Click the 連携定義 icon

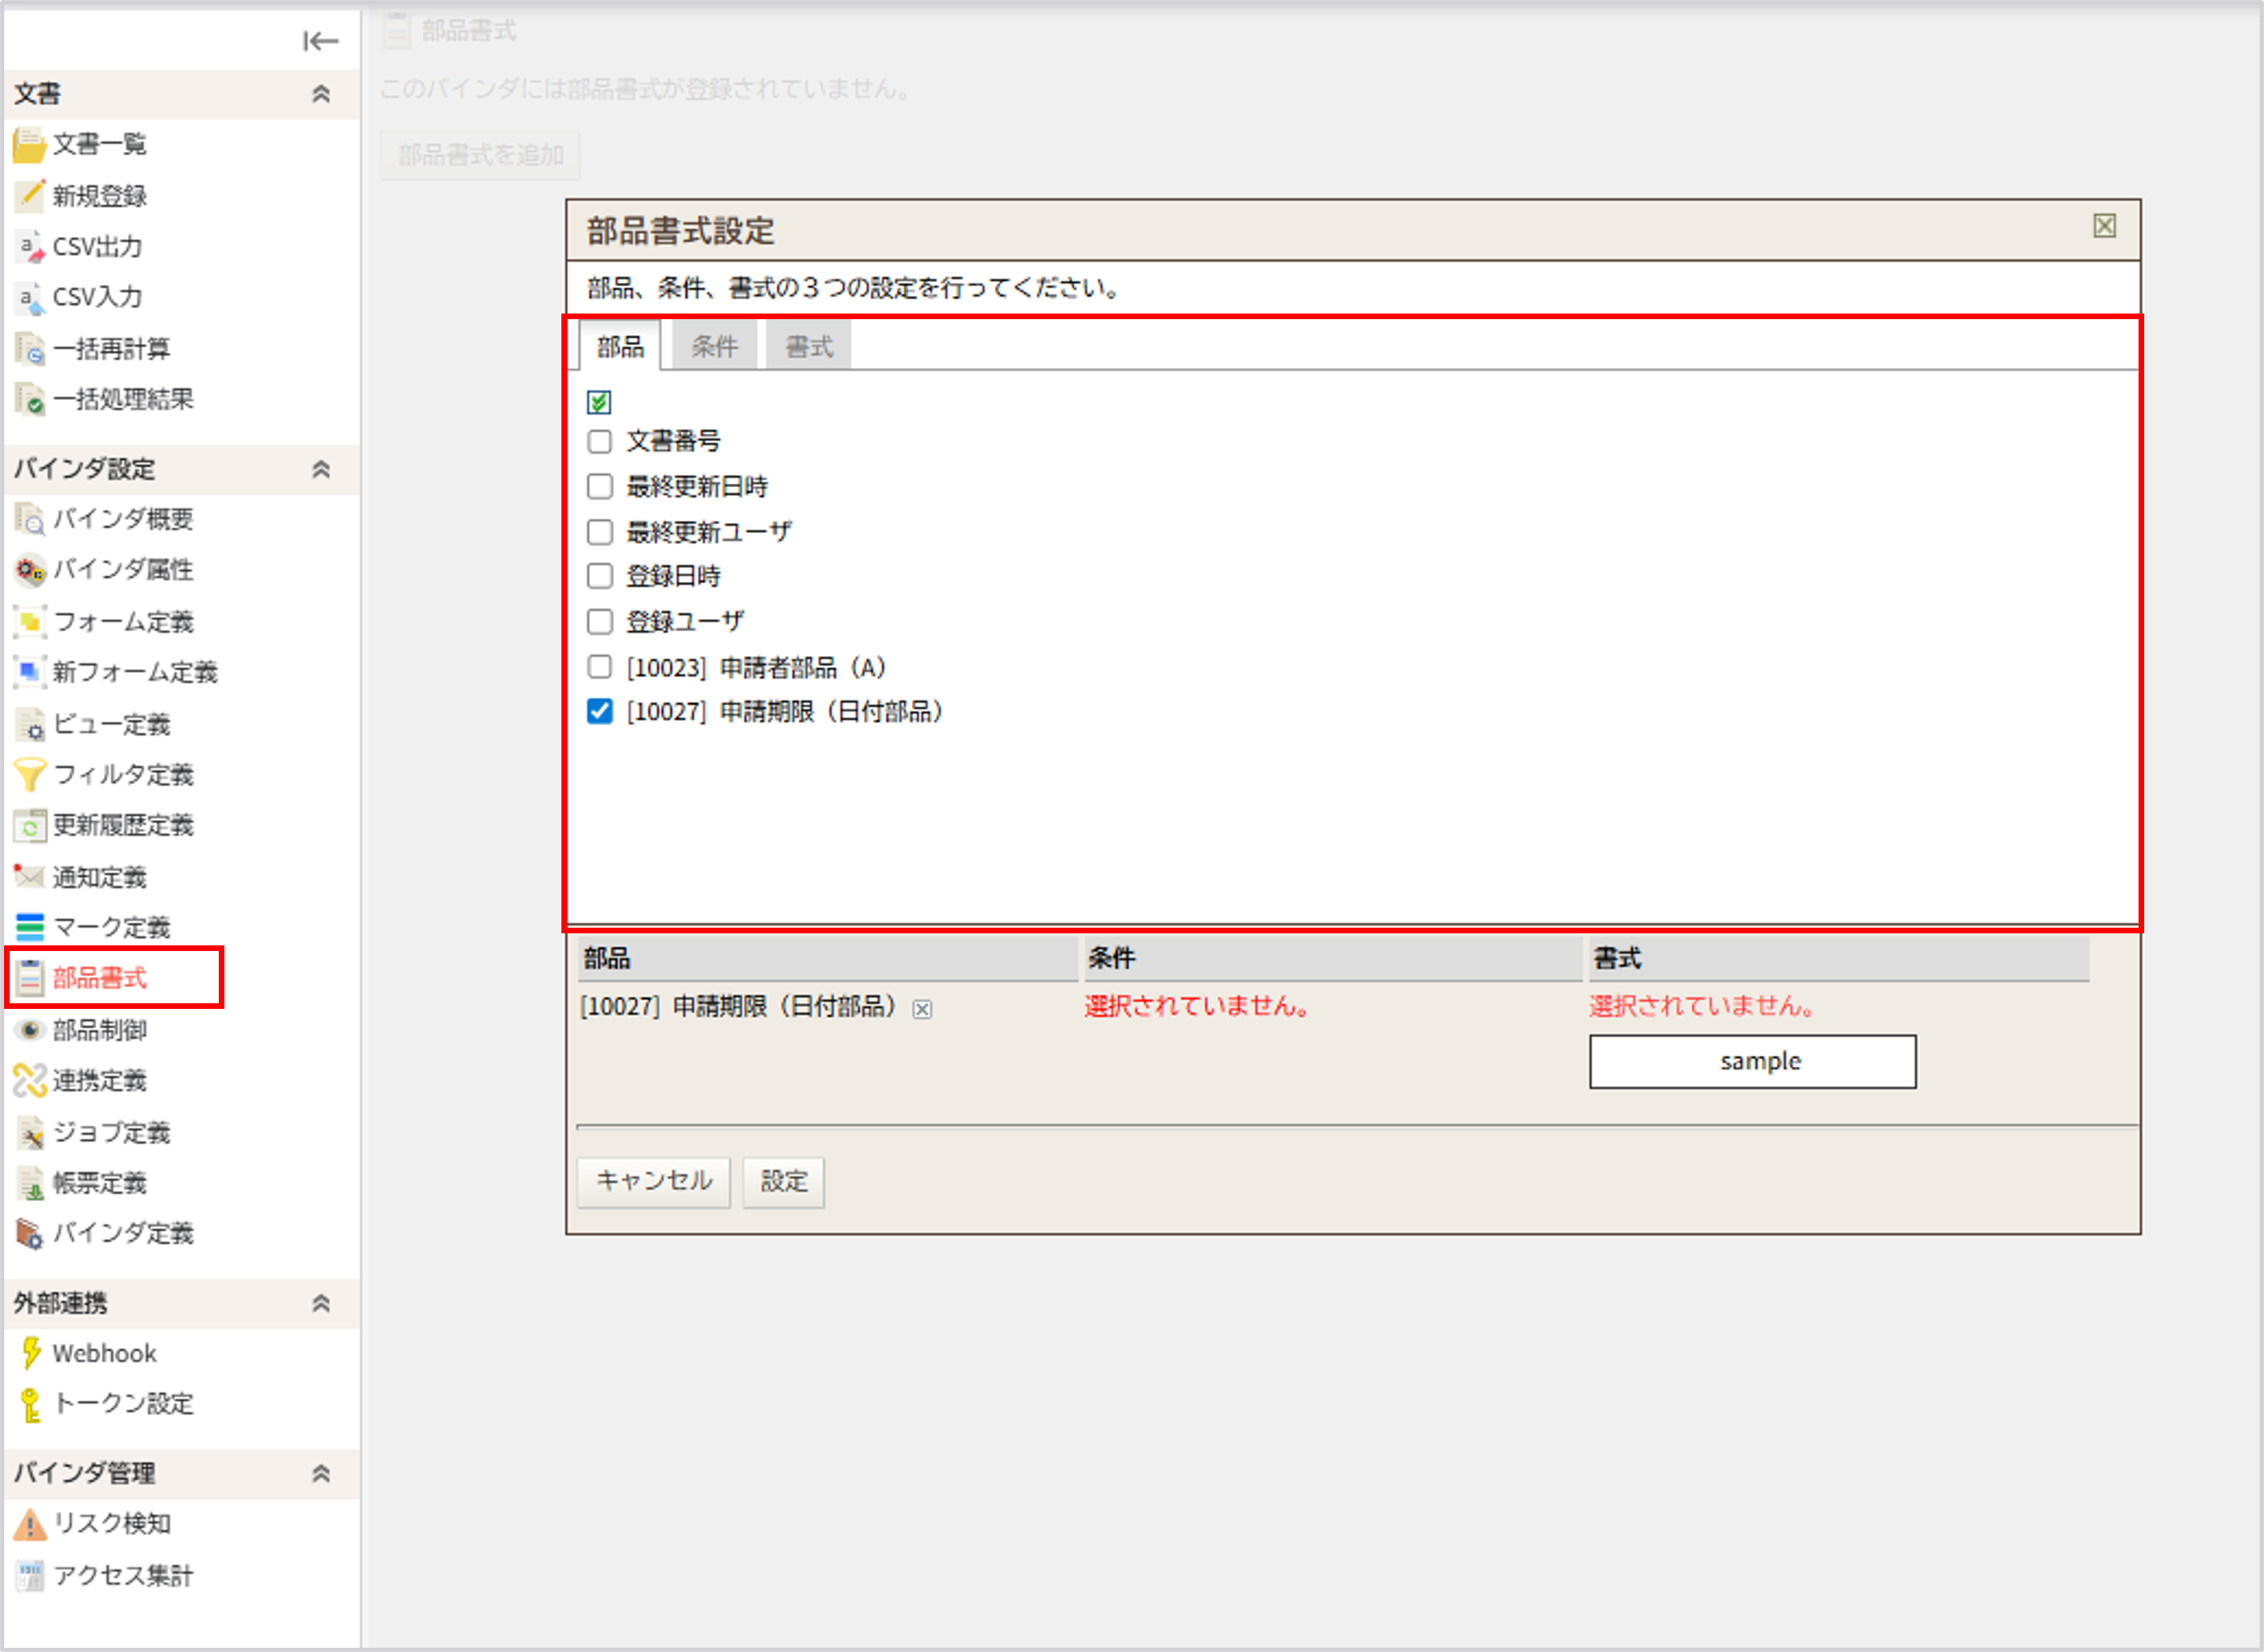[29, 1081]
